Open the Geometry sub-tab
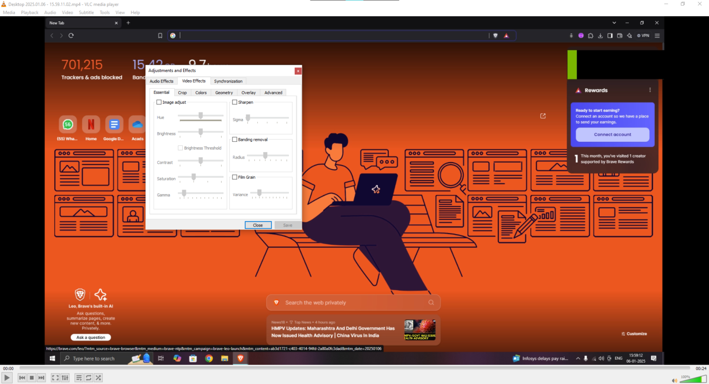 click(224, 93)
